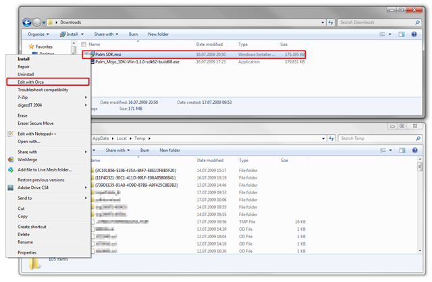This screenshot has height=282, width=432.
Task: Click New folder in Temp window toolbar
Action: click(169, 150)
